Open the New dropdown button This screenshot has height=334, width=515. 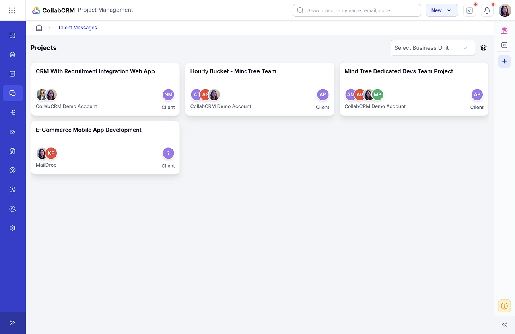click(442, 10)
